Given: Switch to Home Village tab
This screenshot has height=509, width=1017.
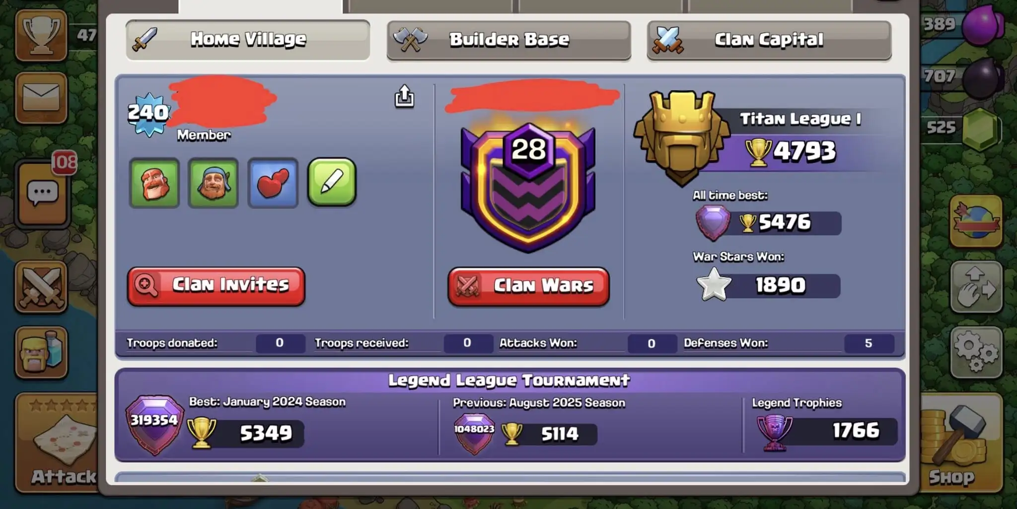Looking at the screenshot, I should point(248,40).
